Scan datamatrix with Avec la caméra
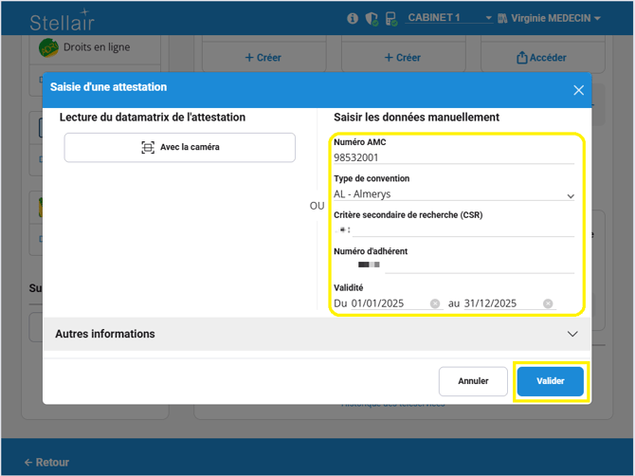 (180, 148)
